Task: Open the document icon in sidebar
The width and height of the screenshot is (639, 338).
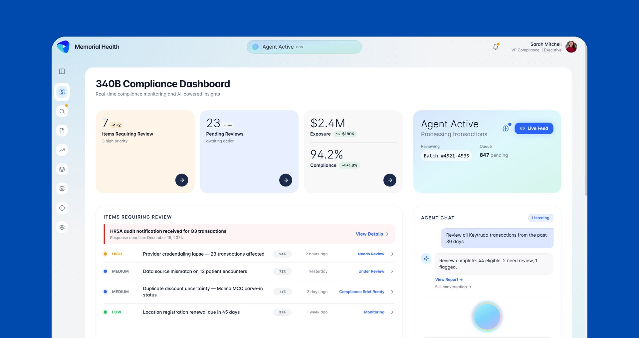Action: [62, 131]
